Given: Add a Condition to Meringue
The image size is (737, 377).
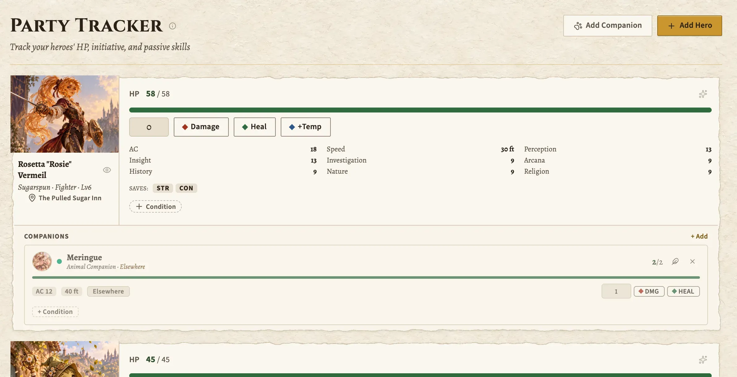Looking at the screenshot, I should click(x=55, y=312).
